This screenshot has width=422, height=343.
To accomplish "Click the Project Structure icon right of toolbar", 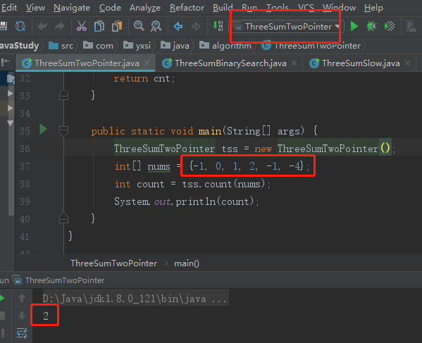I will 411,26.
